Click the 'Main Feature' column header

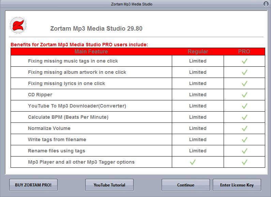tap(91, 52)
